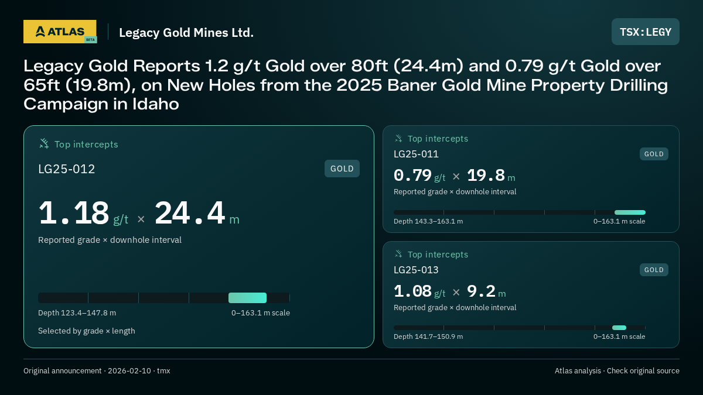Click the highlighted depth bar segment for LG25-011
Screen dimensions: 703x395
point(630,212)
